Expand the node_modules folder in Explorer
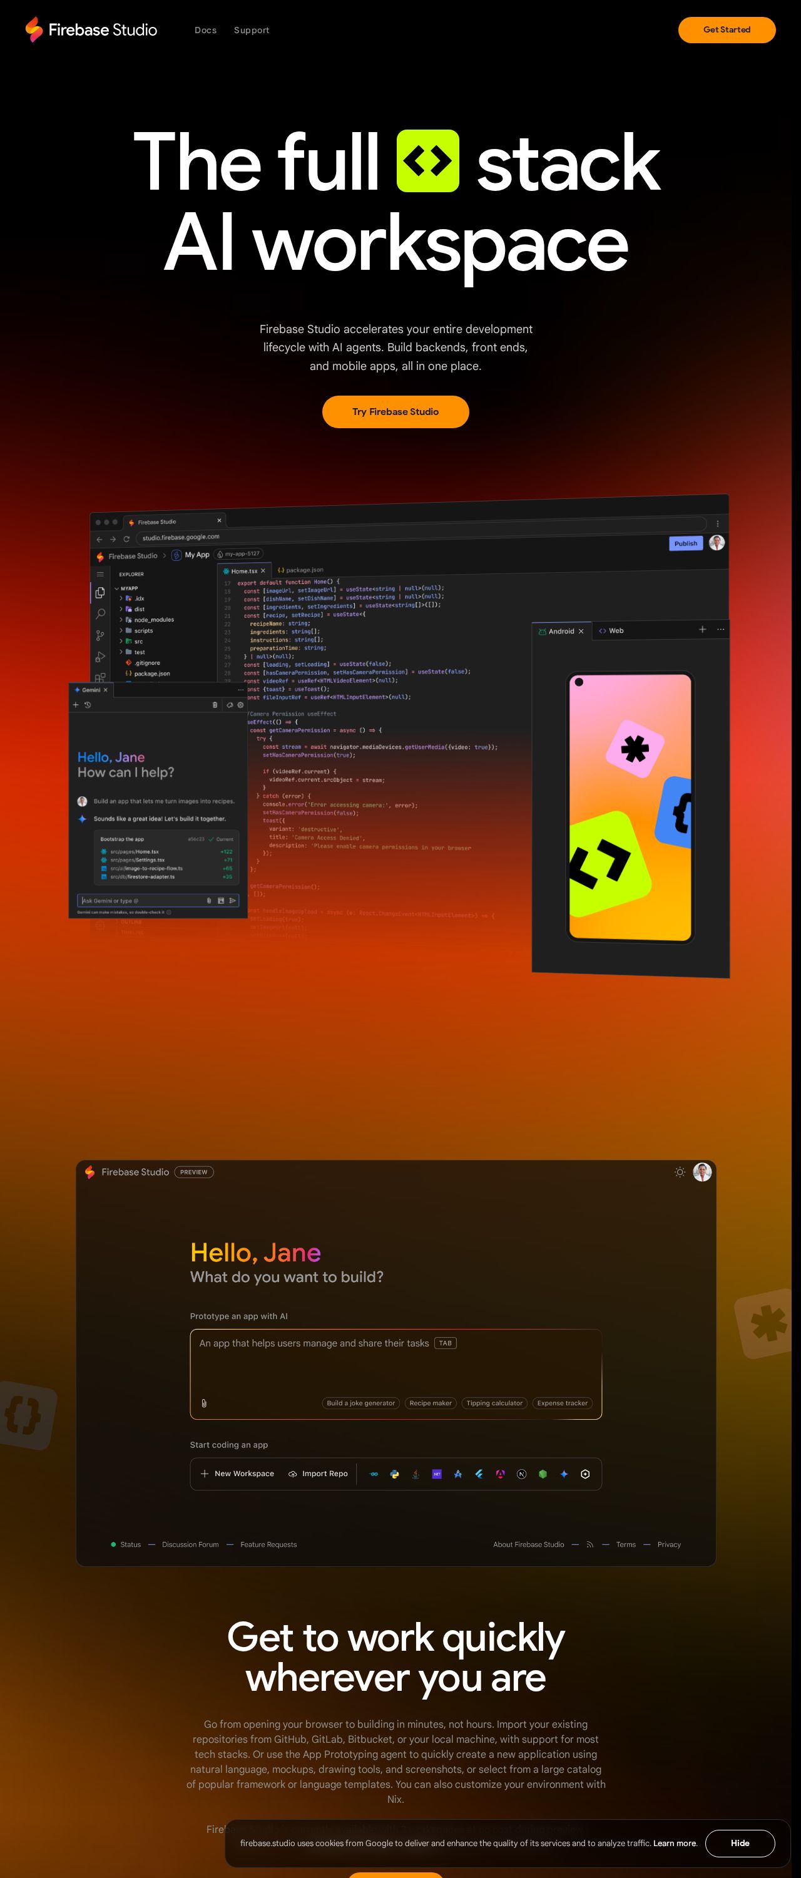Screen dimensions: 801x1878 tap(147, 620)
